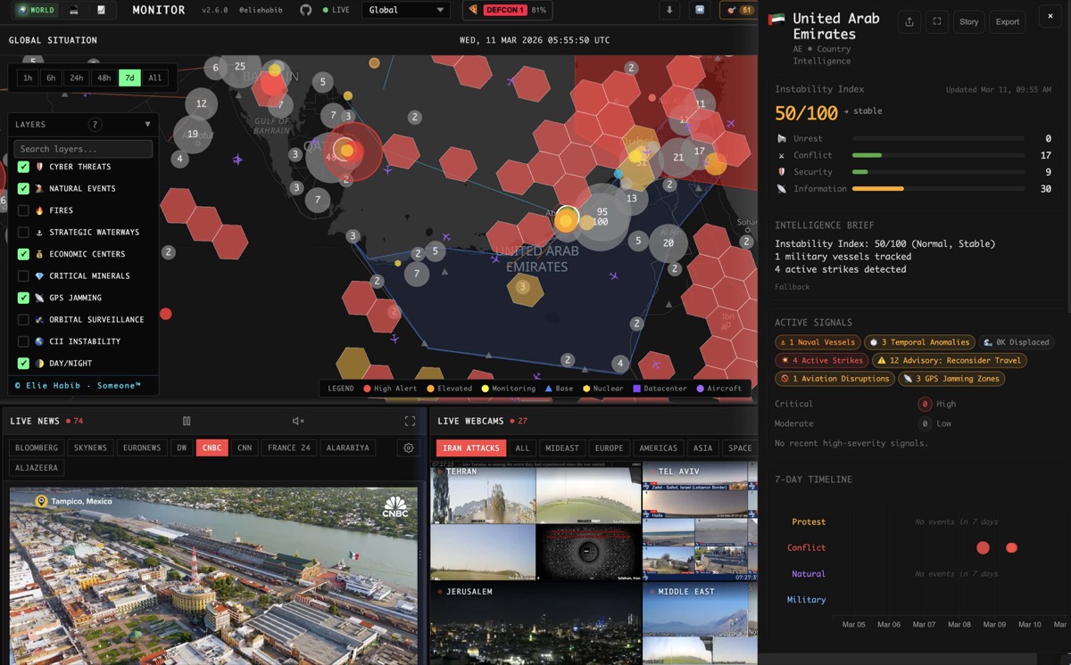Select the MIDEAST webcams tab
The width and height of the screenshot is (1071, 665).
tap(561, 447)
